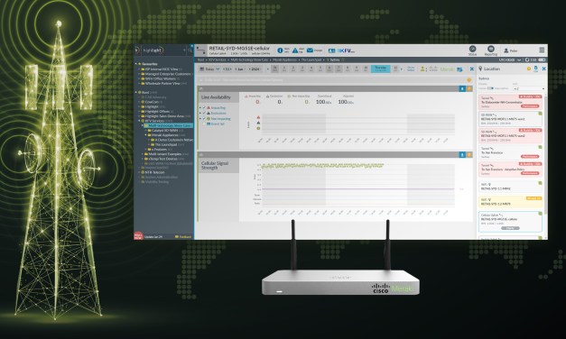566x339 pixels.
Task: Collapse the Meraki Appliances folder
Action: [146, 135]
